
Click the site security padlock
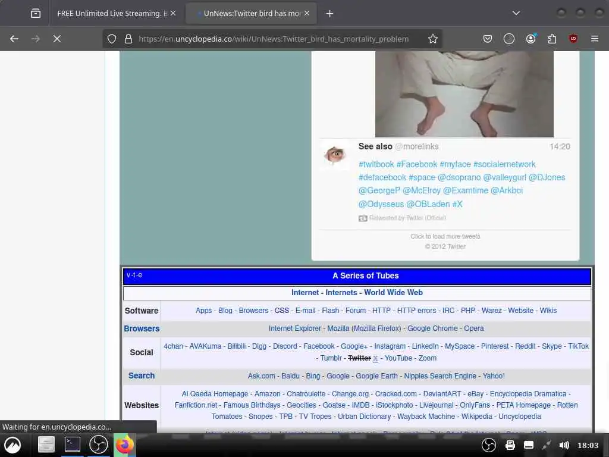pos(128,39)
